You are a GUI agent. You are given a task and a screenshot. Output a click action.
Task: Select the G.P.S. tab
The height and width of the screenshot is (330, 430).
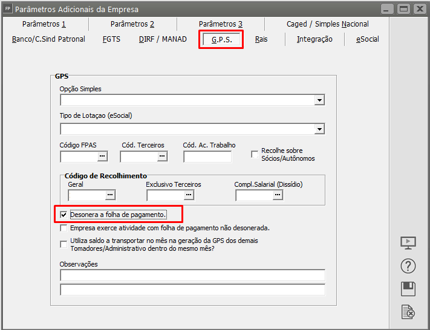pyautogui.click(x=221, y=40)
